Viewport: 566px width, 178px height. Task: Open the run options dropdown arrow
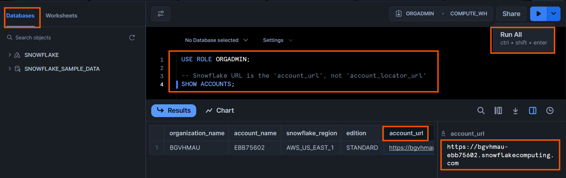[x=554, y=14]
